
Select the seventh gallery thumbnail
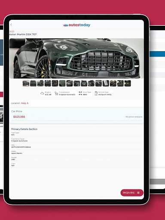tap(70, 83)
